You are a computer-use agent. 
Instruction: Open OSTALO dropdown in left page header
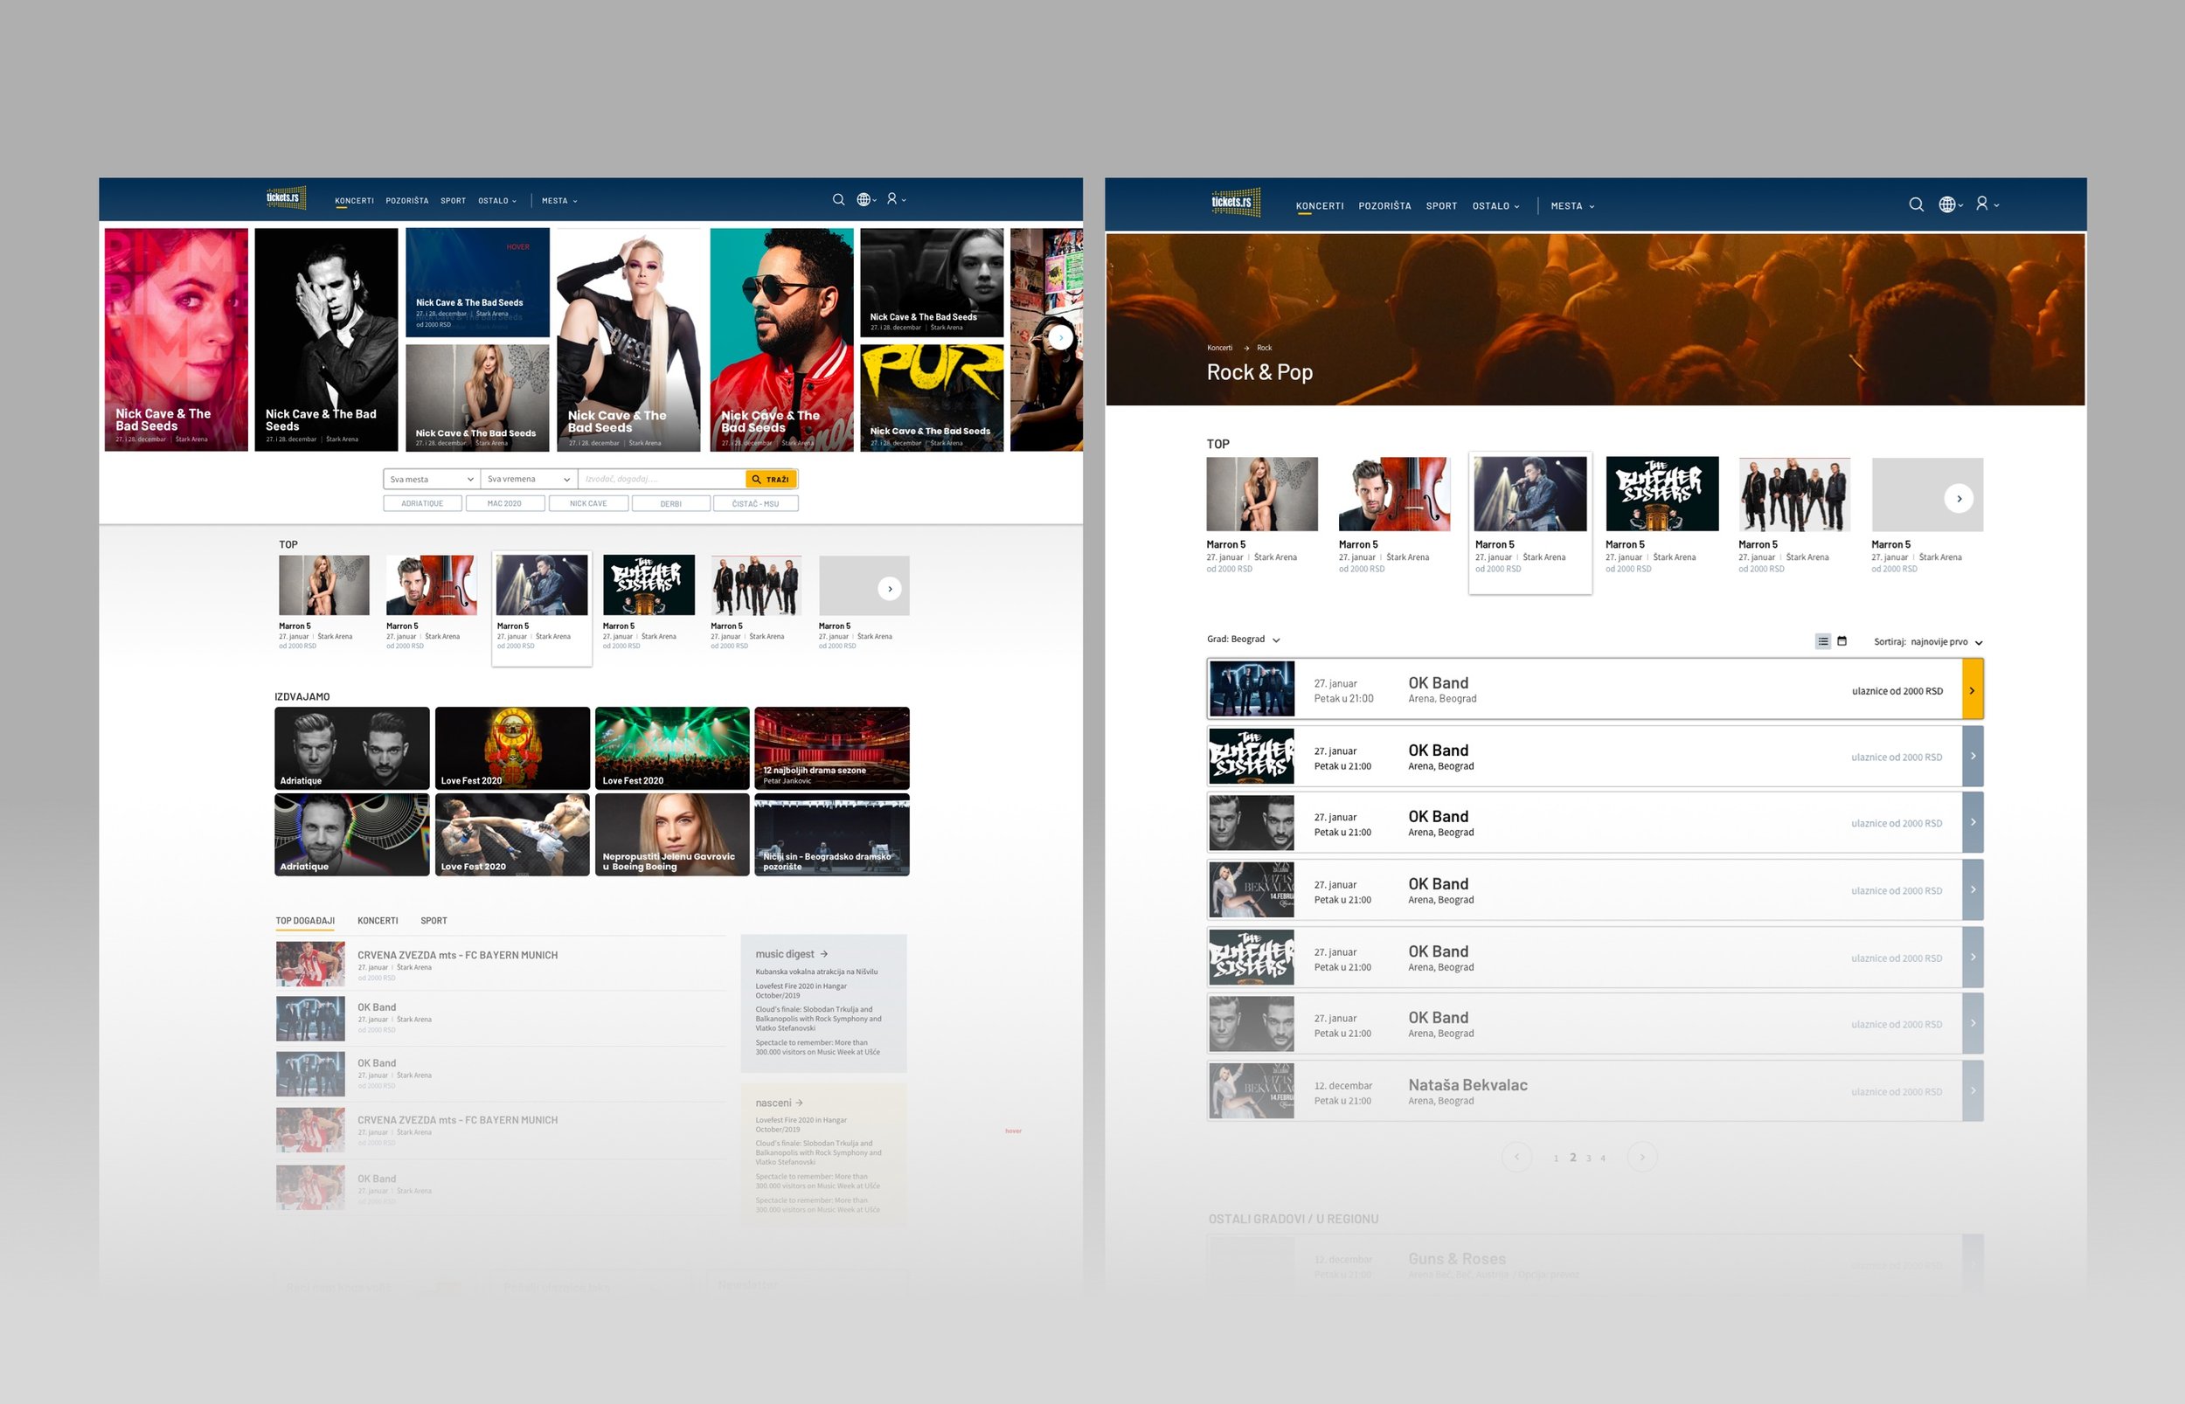tap(497, 201)
